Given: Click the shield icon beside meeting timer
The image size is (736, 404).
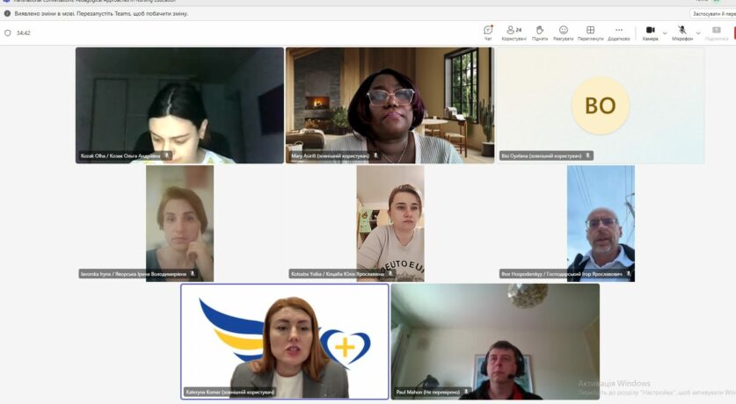Looking at the screenshot, I should pos(8,33).
